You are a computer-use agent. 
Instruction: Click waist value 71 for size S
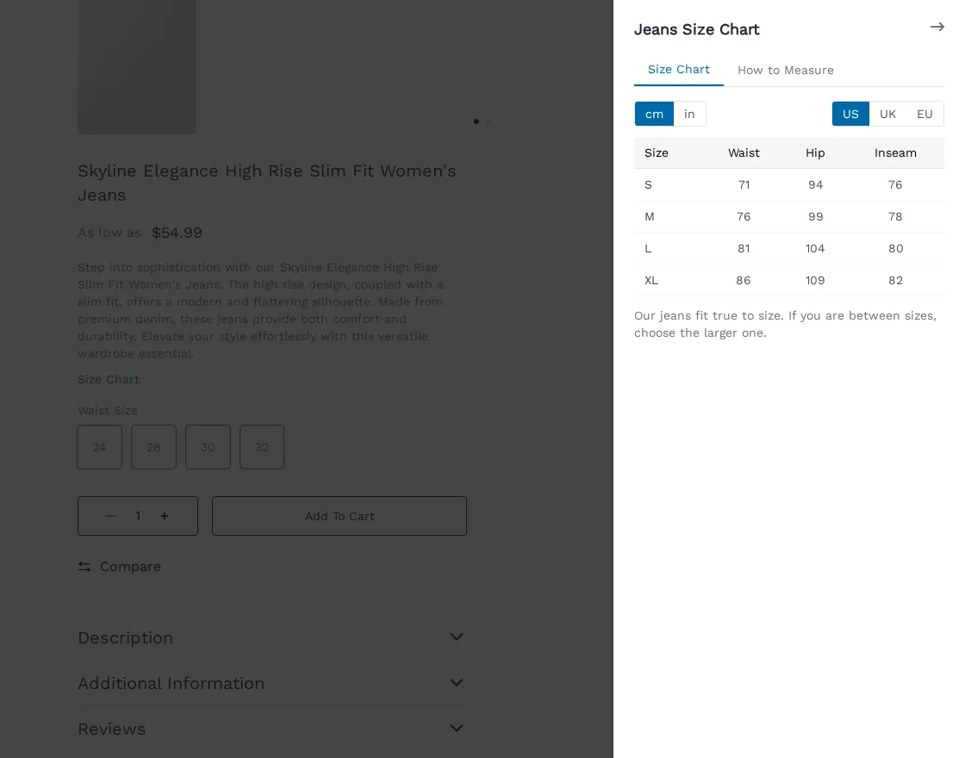click(x=744, y=184)
